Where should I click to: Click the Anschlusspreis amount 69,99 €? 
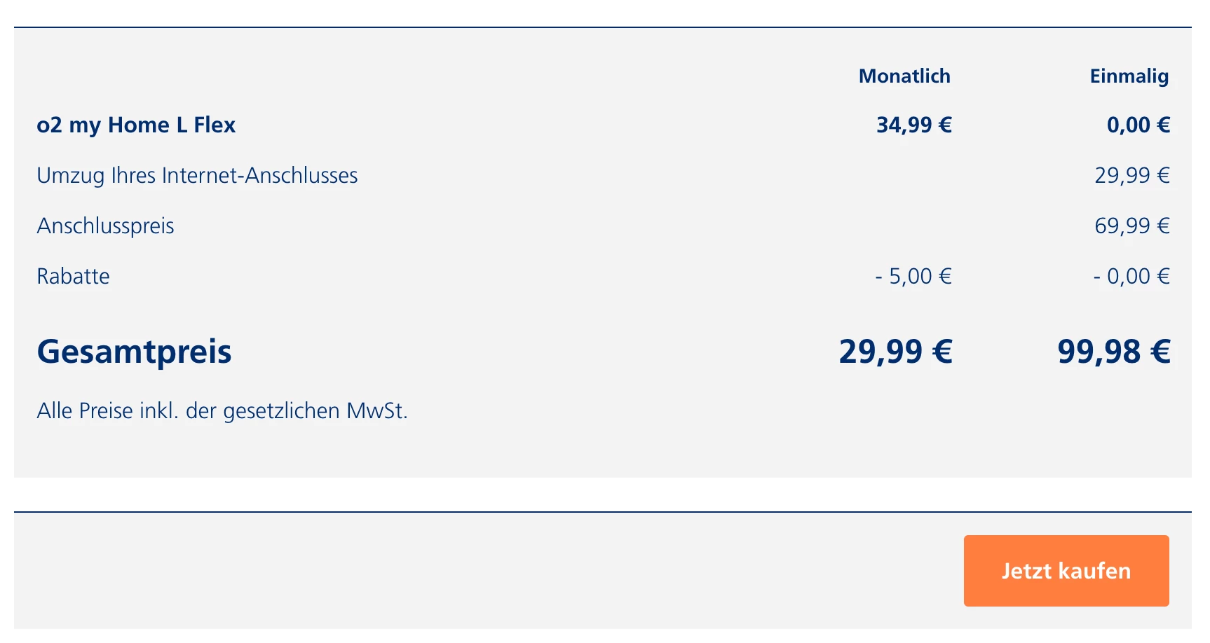coord(1132,226)
